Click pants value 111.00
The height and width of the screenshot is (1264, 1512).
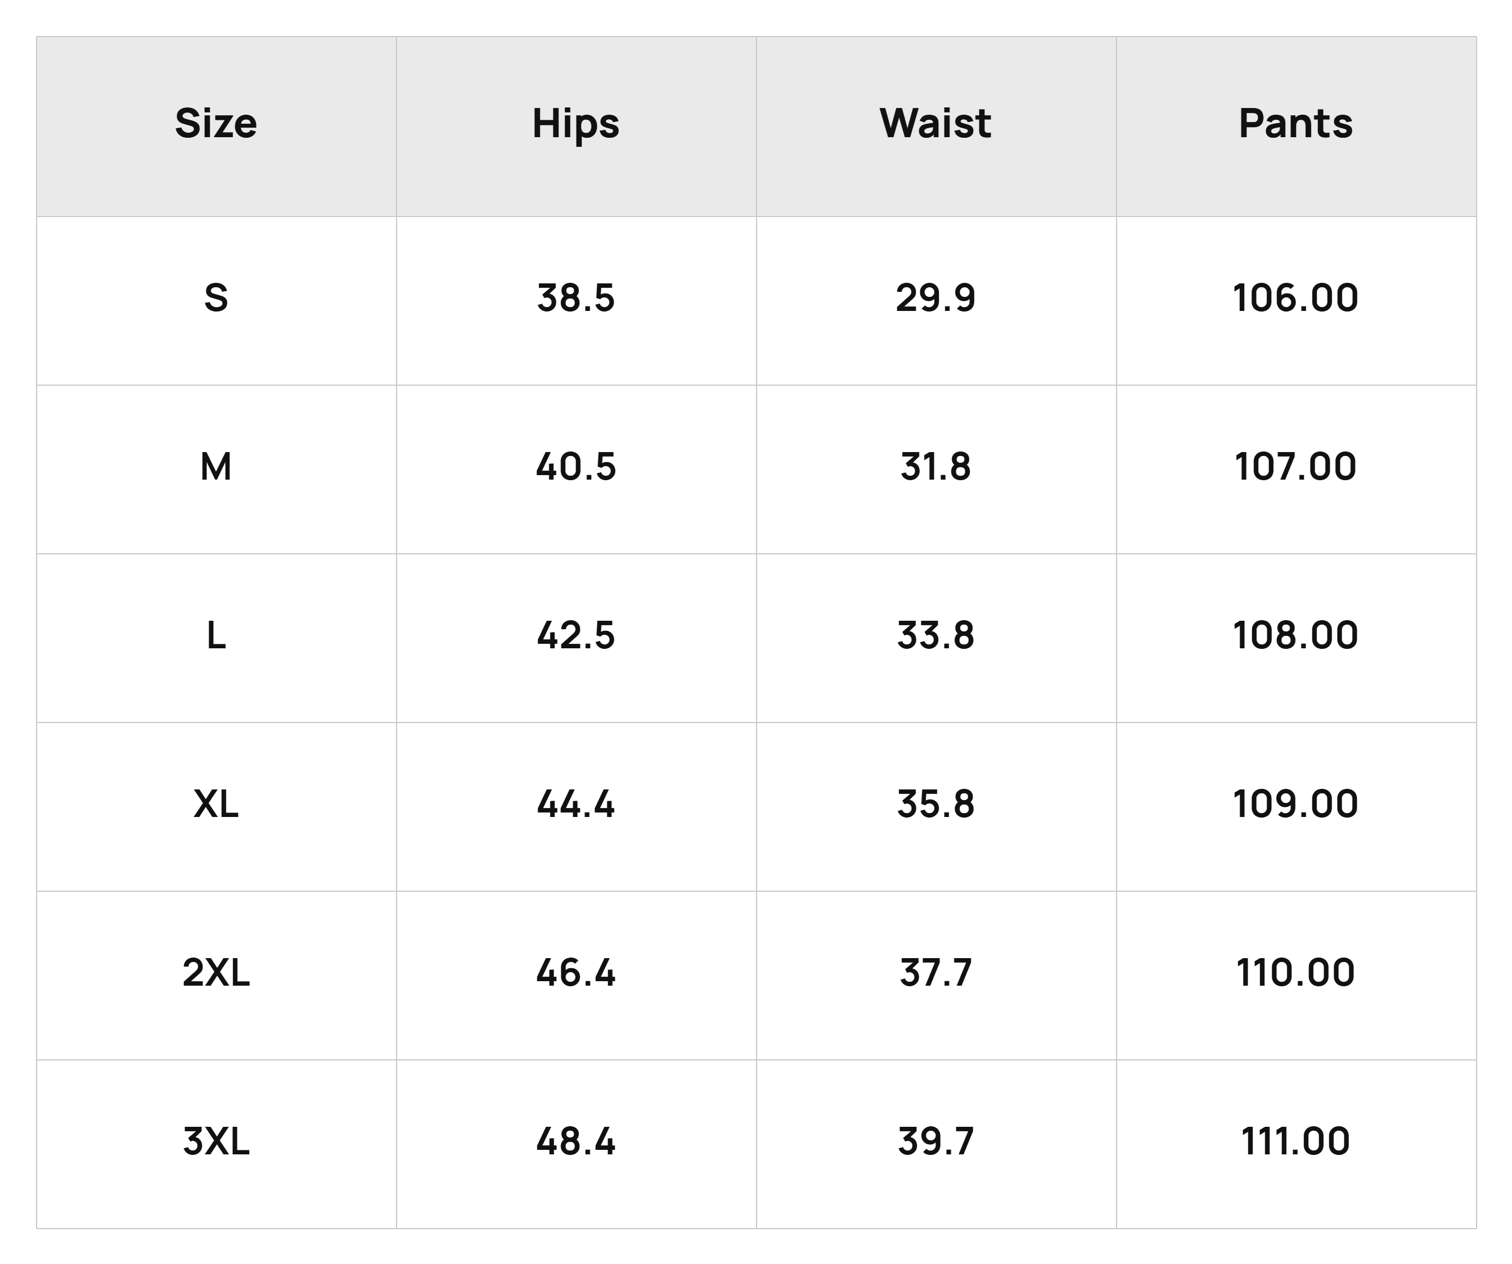tap(1295, 1141)
